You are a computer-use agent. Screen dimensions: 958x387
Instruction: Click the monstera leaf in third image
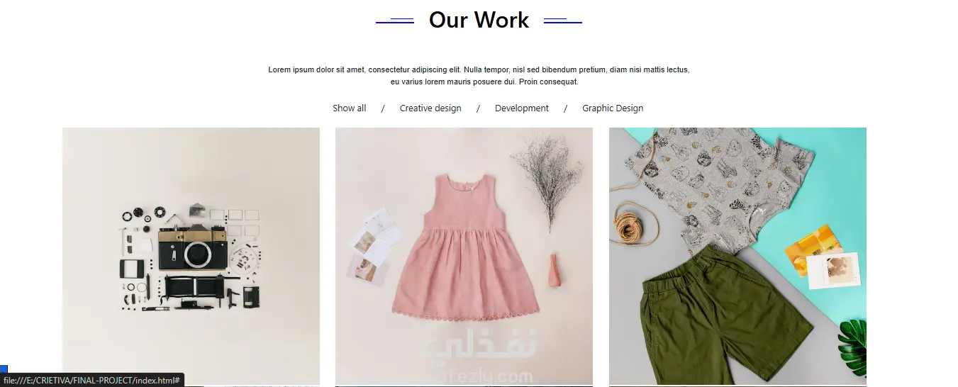point(852,345)
